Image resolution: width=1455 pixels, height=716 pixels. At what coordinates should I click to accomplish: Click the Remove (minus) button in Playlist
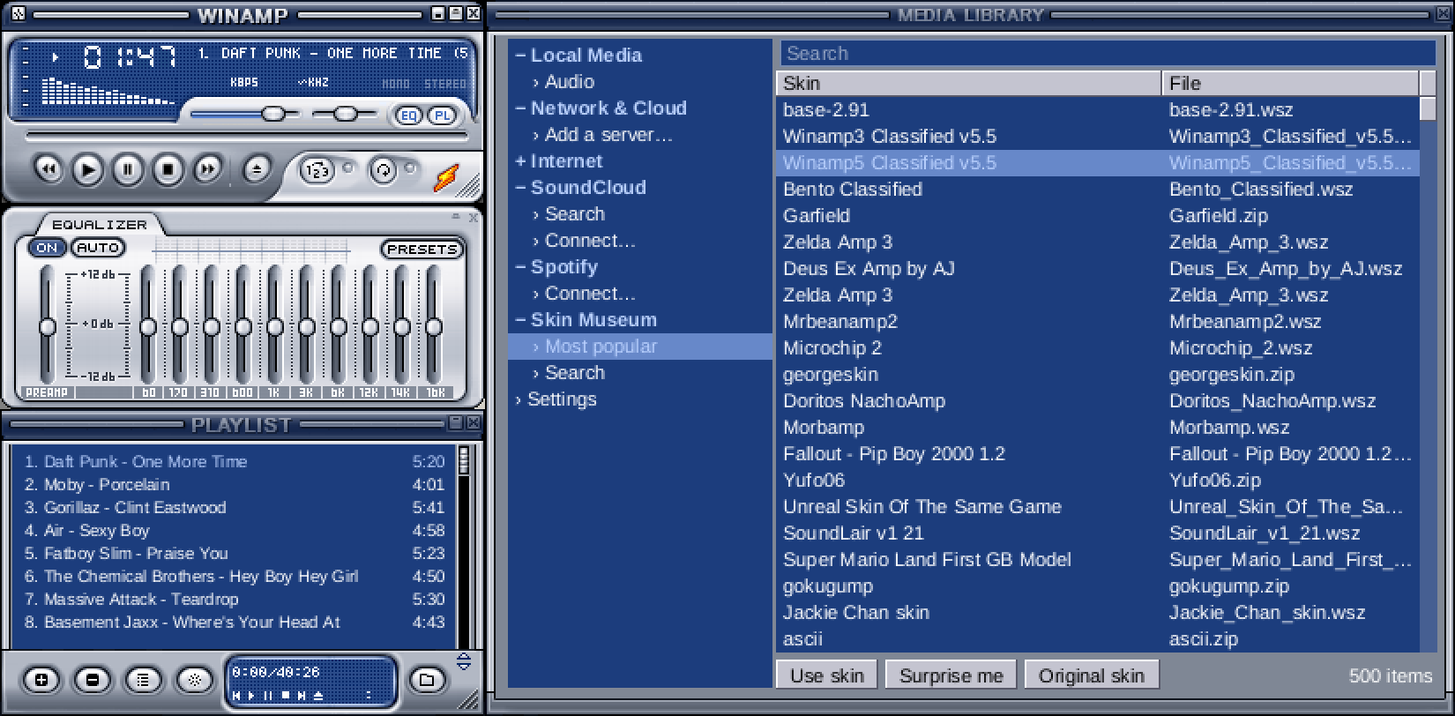[93, 679]
